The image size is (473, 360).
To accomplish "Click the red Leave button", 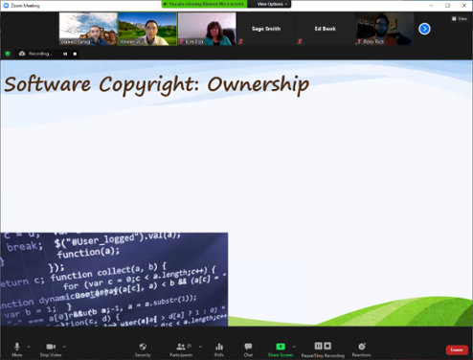I will pyautogui.click(x=457, y=349).
